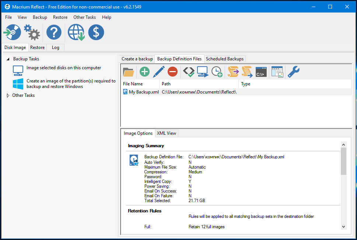Image resolution: width=357 pixels, height=240 pixels.
Task: Select the Backup Definition Files tab
Action: click(179, 59)
